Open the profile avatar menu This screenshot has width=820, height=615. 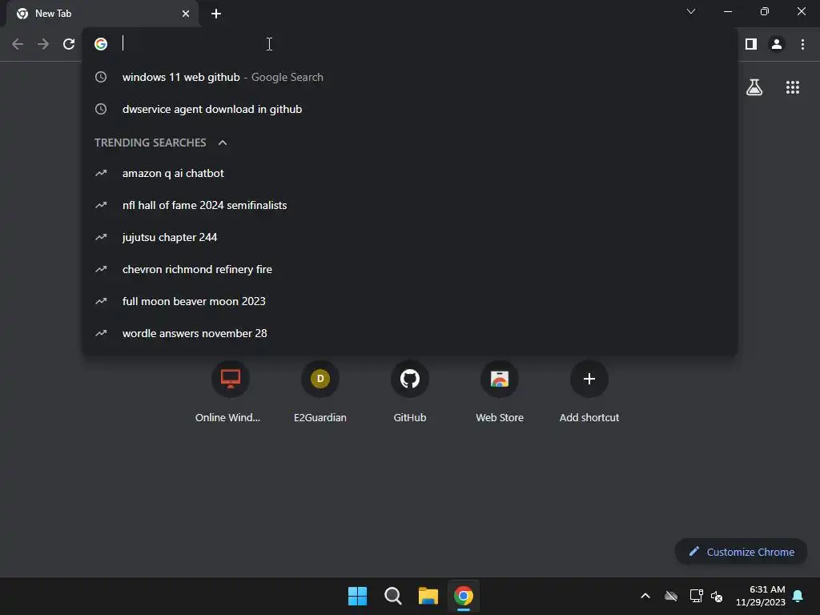click(x=777, y=44)
